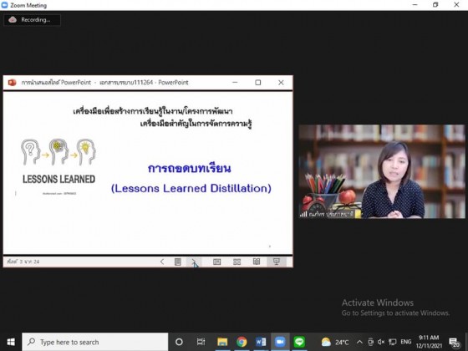Switch to Reading view icon

tap(257, 262)
